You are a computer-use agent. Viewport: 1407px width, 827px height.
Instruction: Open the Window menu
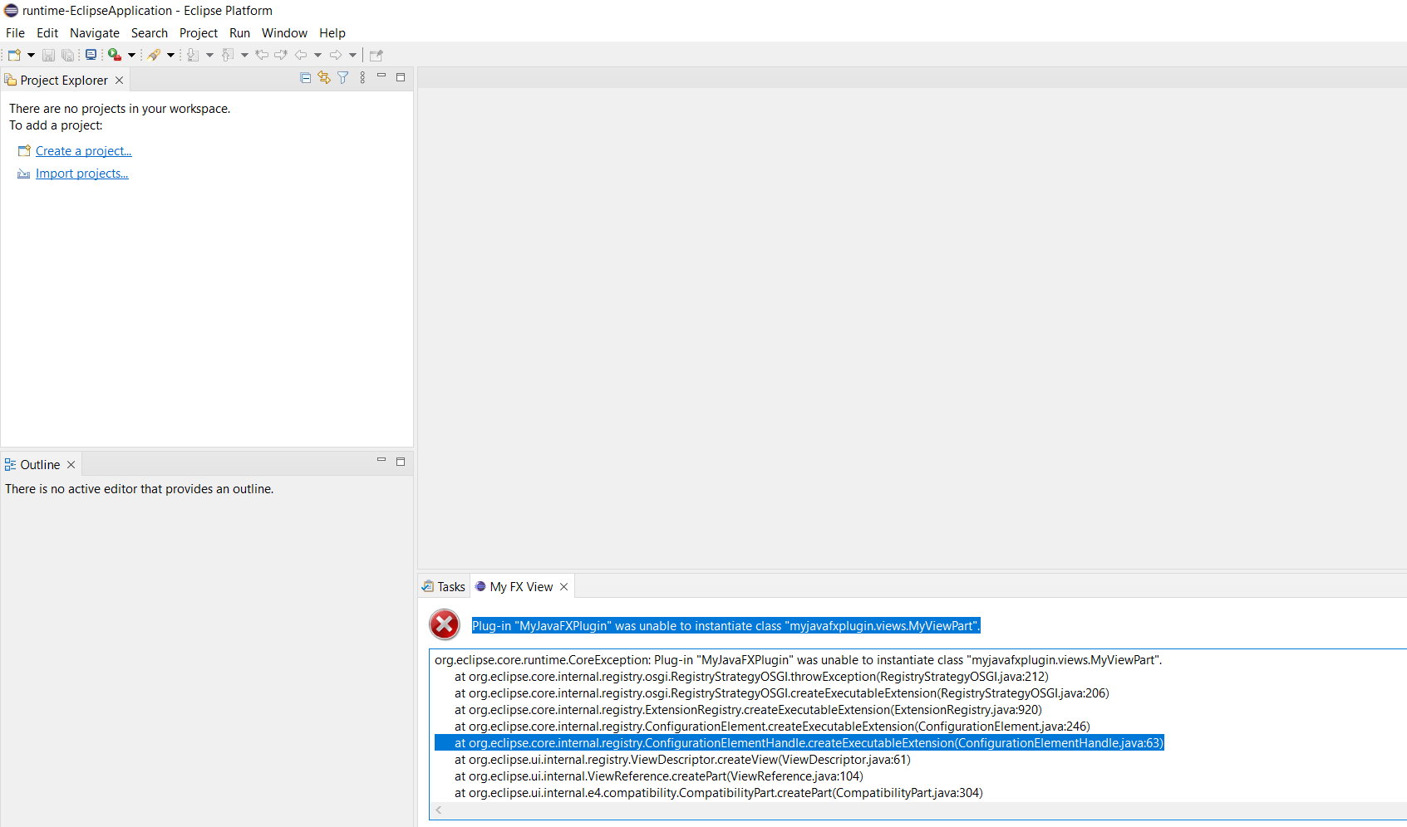pos(284,33)
